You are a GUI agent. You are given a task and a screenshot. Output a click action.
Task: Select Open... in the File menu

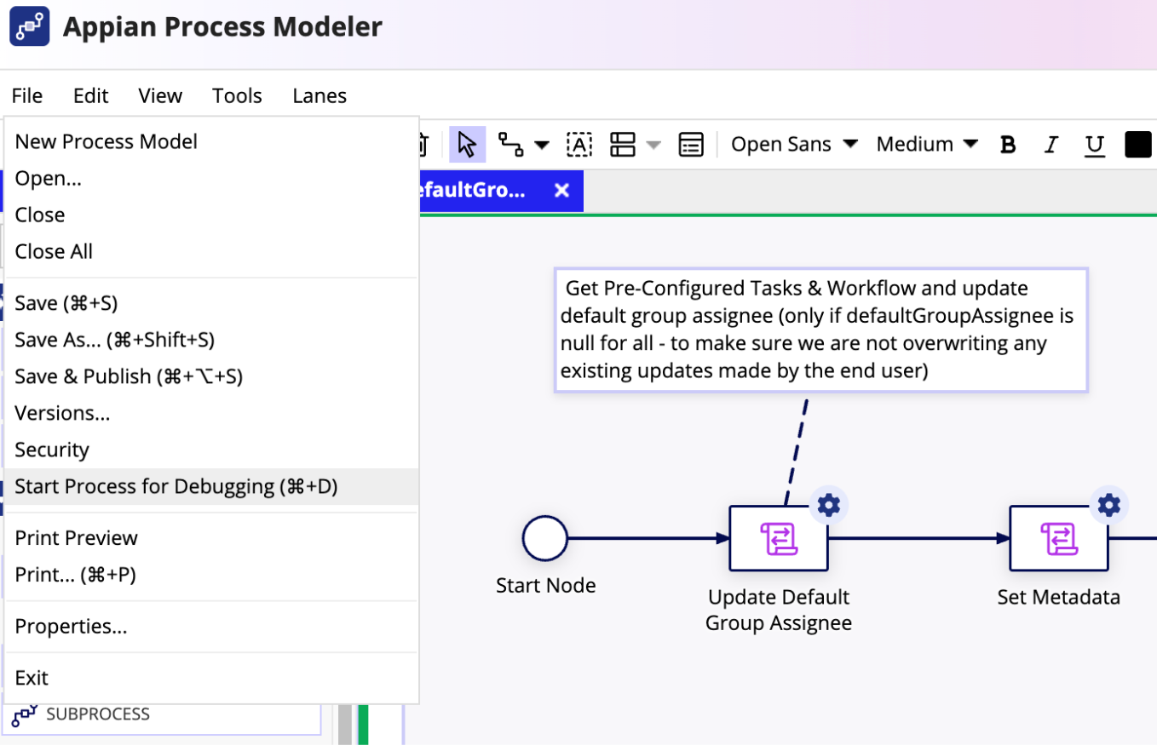(211, 178)
